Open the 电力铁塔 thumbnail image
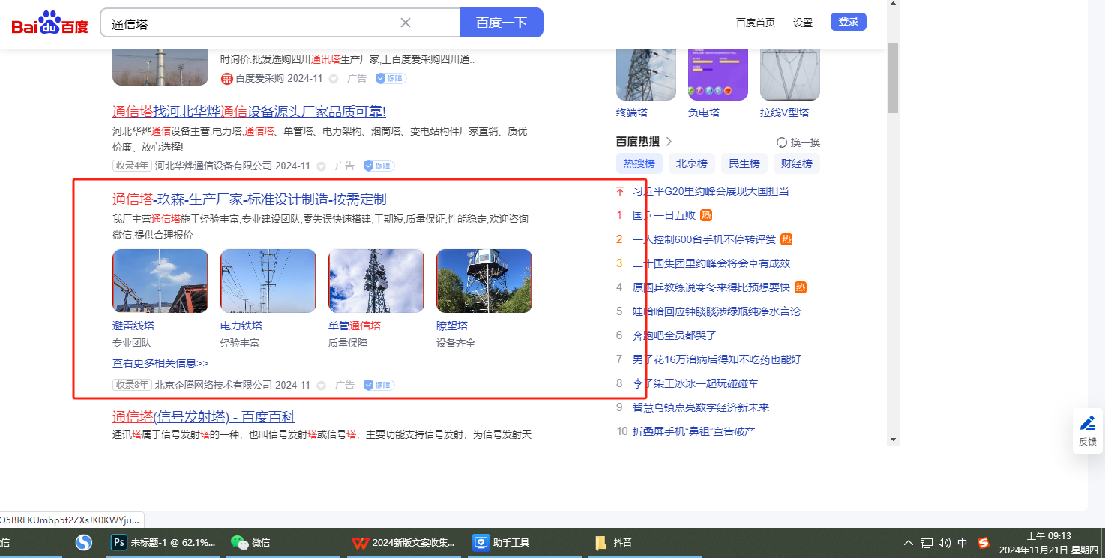Viewport: 1105px width, 558px height. (x=268, y=280)
